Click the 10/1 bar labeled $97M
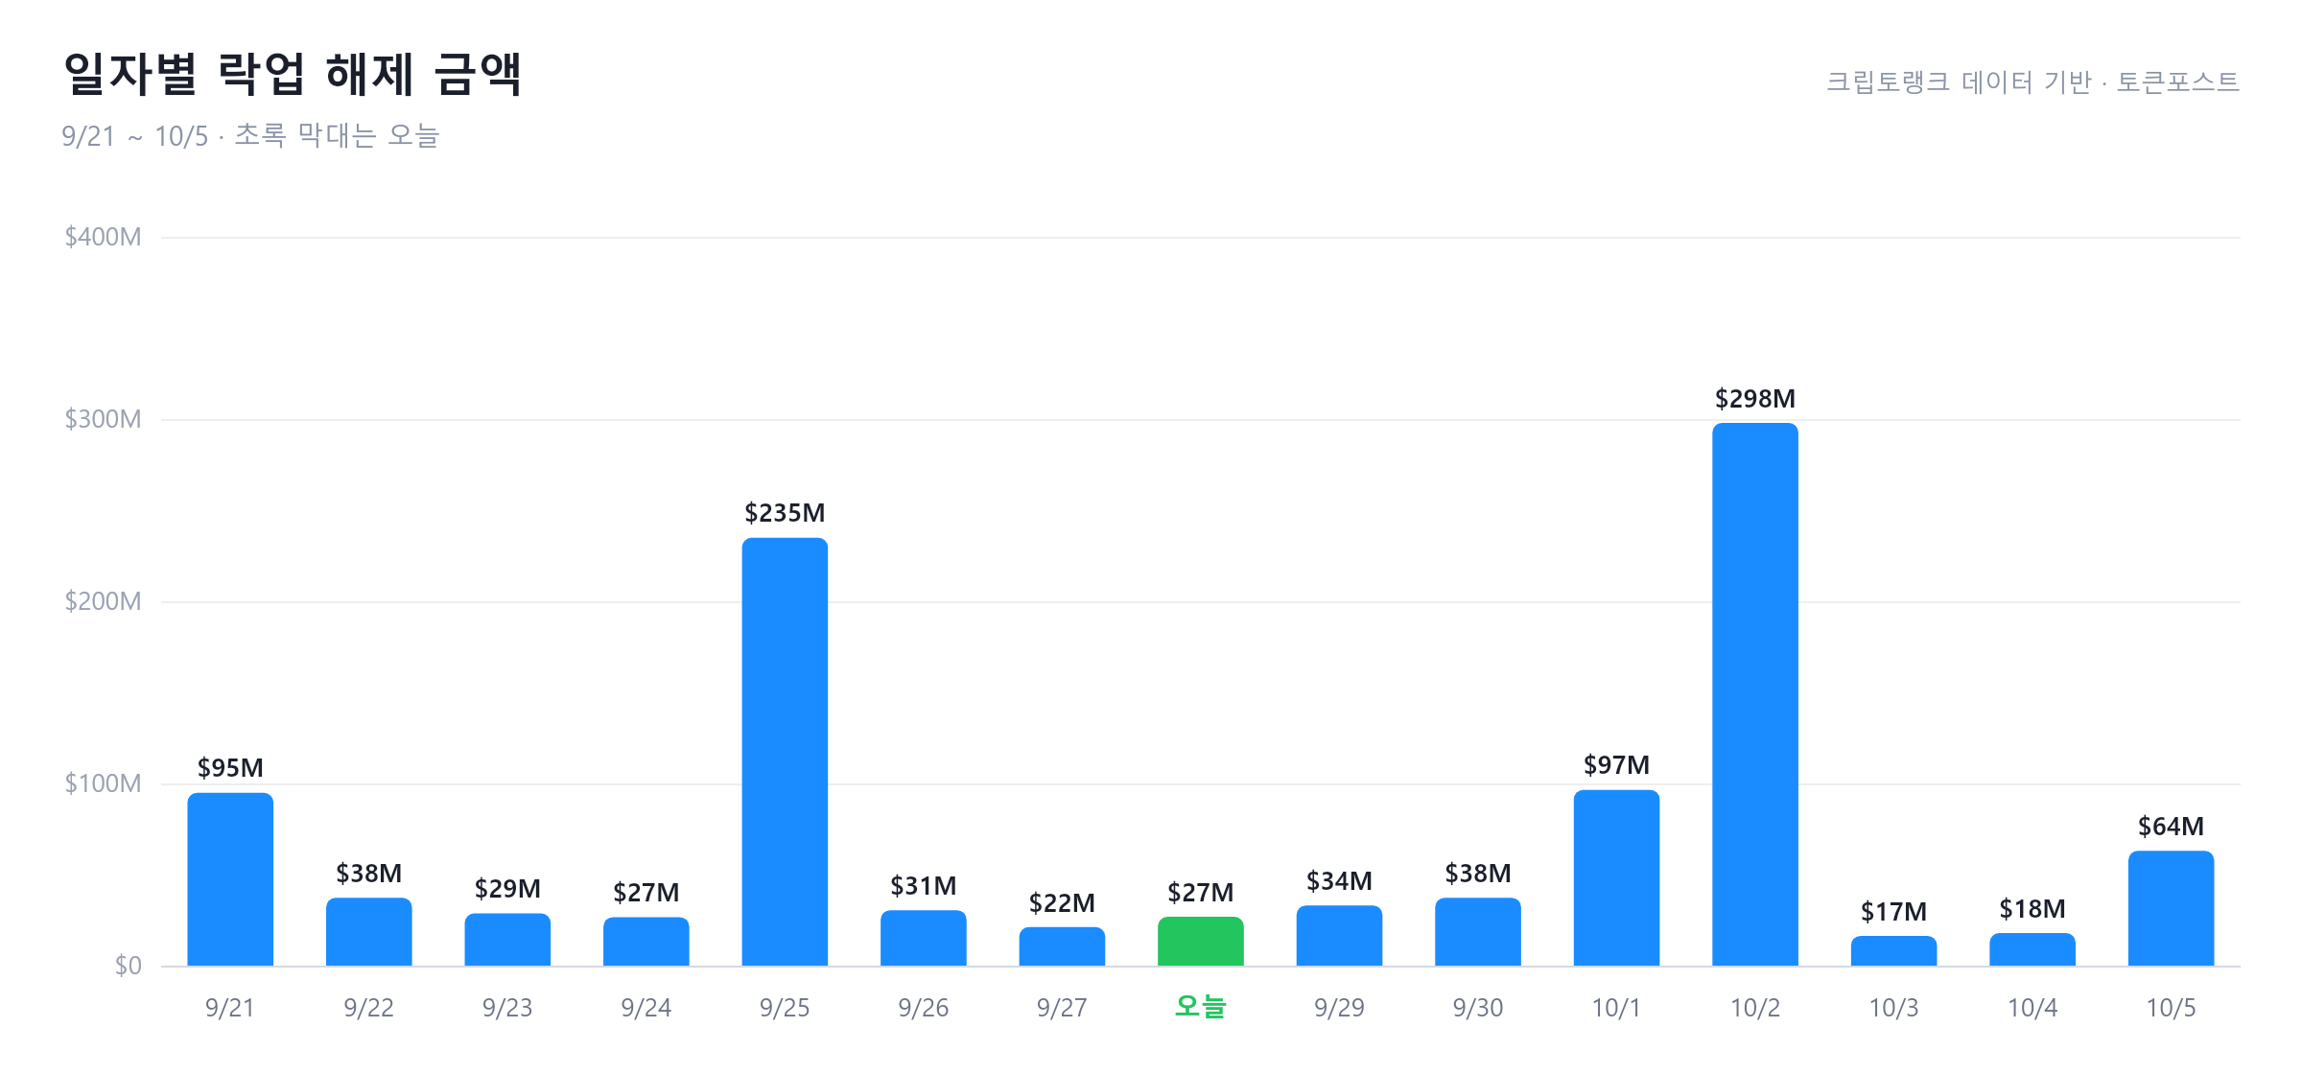This screenshot has height=1074, width=2302. click(1616, 877)
